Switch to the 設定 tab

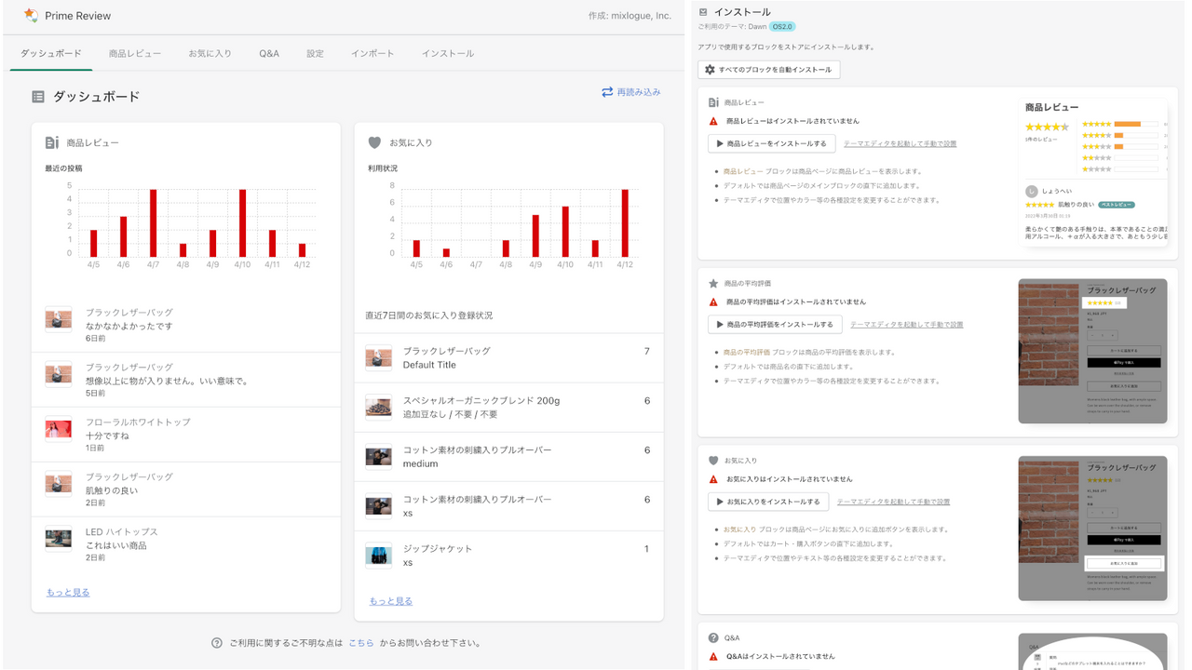click(x=314, y=53)
